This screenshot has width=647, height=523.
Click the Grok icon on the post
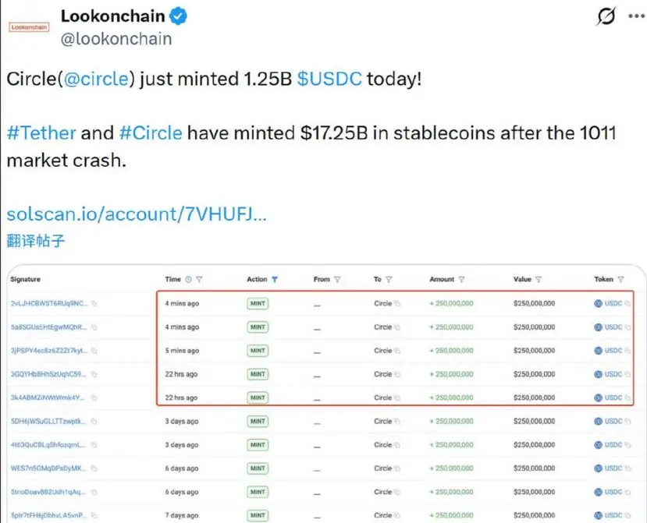click(x=606, y=16)
